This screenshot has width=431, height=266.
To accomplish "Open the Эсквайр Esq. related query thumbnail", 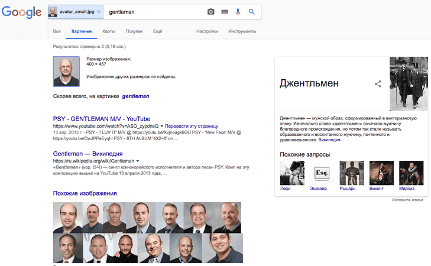I will (x=322, y=173).
